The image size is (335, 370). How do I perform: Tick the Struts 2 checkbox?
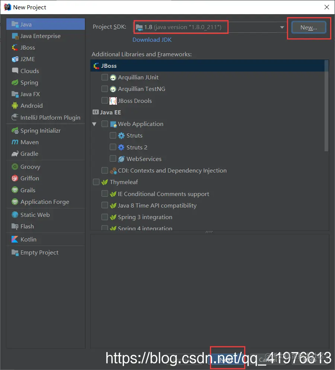113,147
